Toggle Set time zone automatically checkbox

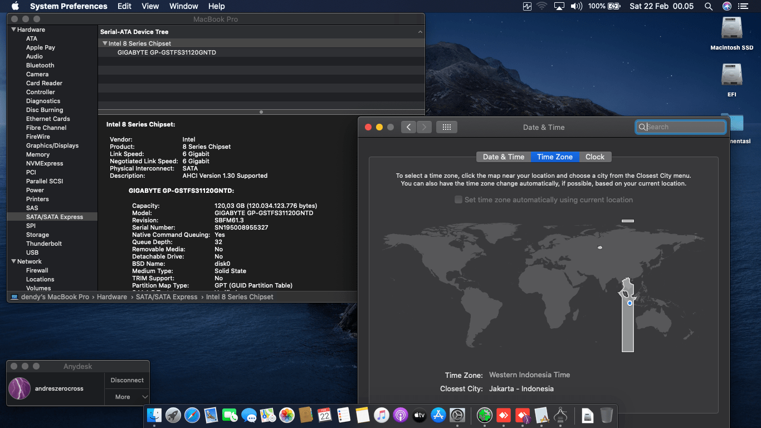point(458,200)
